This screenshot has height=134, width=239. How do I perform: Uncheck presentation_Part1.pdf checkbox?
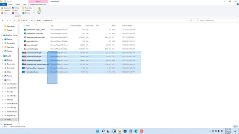23,53
